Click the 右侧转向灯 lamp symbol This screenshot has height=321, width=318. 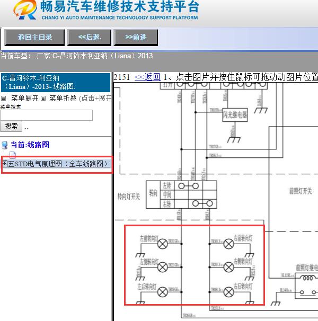pos(228,267)
